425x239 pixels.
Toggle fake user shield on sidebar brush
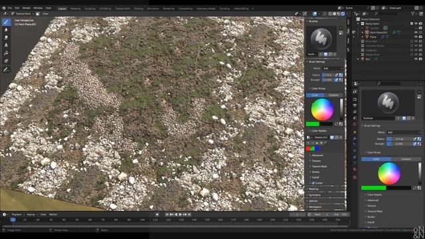coord(325,54)
